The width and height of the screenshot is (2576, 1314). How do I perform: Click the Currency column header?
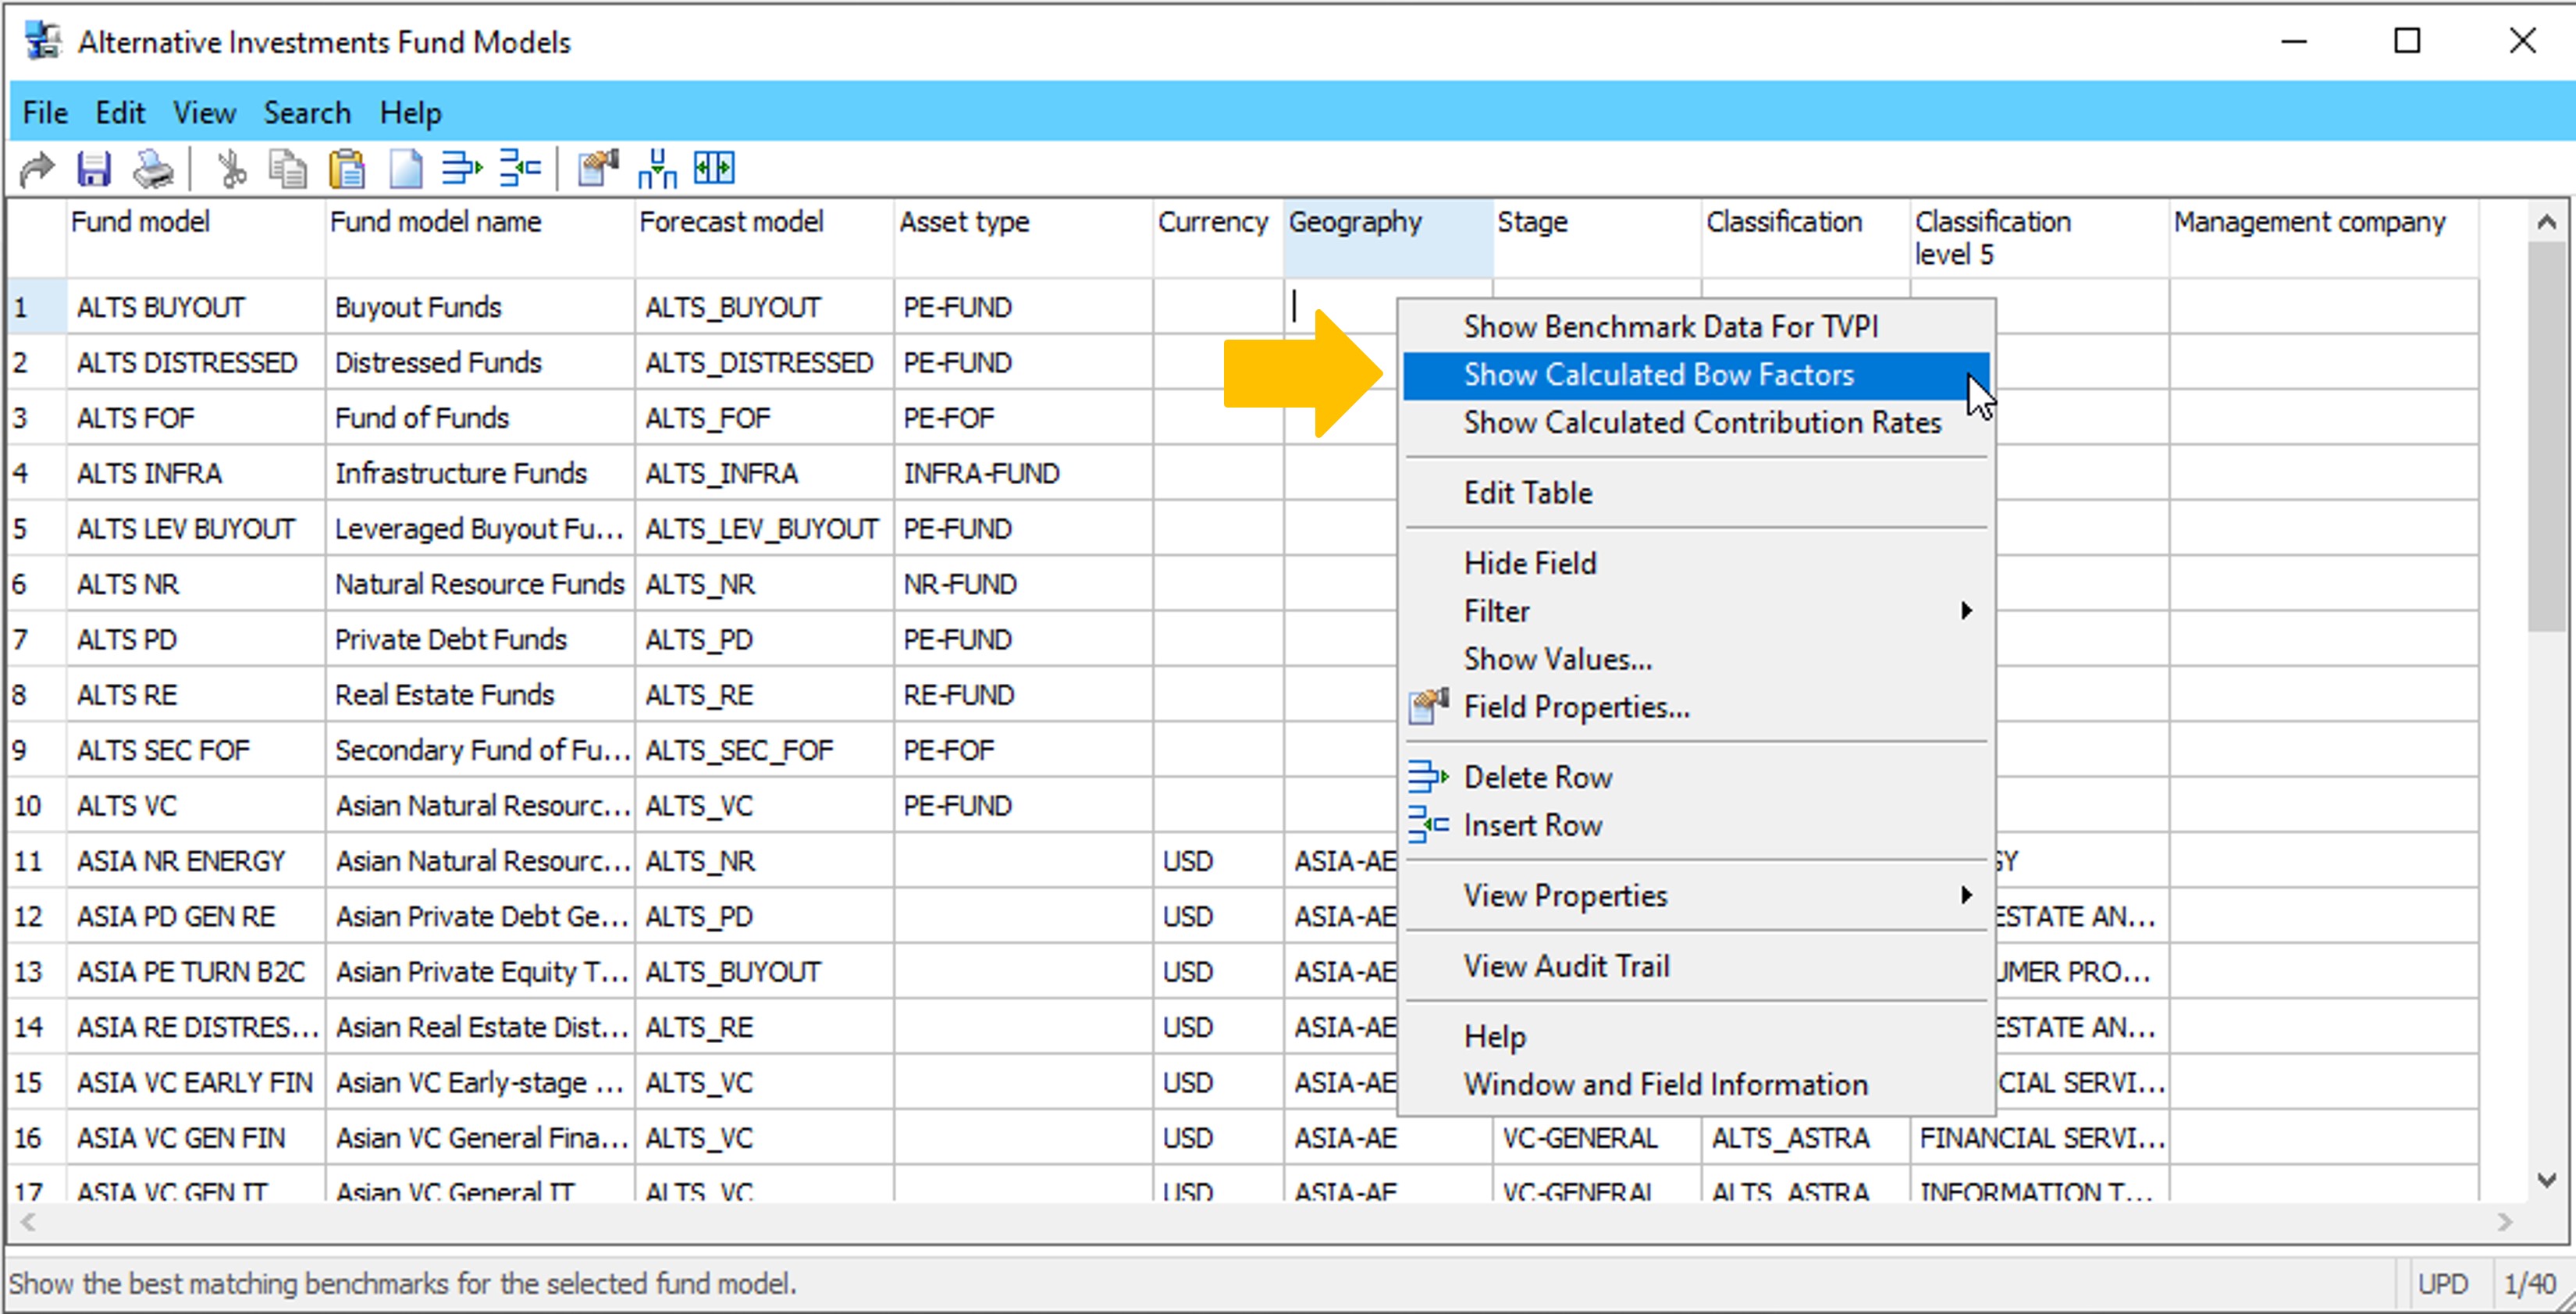tap(1218, 238)
